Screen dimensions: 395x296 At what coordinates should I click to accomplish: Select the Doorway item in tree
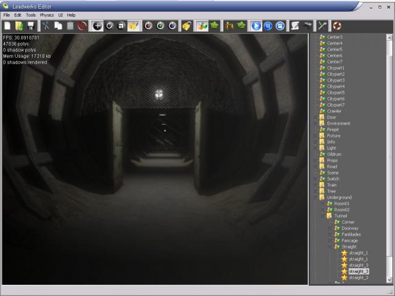tap(349, 228)
